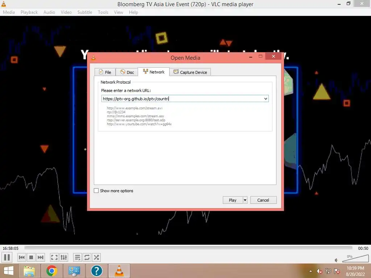Click muted speaker tray icon
Viewport: 371px width, 278px height.
[320, 271]
